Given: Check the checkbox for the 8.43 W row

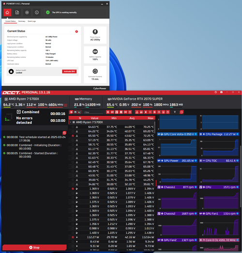Looking at the screenshot, I should pyautogui.click(x=73, y=242).
